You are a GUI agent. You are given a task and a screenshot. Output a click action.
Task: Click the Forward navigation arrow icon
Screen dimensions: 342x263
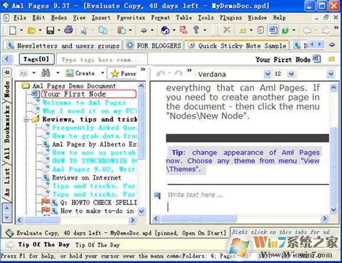click(326, 30)
